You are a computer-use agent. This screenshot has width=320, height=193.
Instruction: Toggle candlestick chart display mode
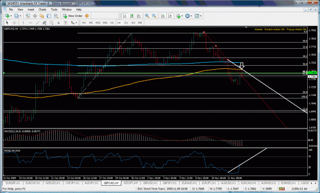(x=132, y=16)
